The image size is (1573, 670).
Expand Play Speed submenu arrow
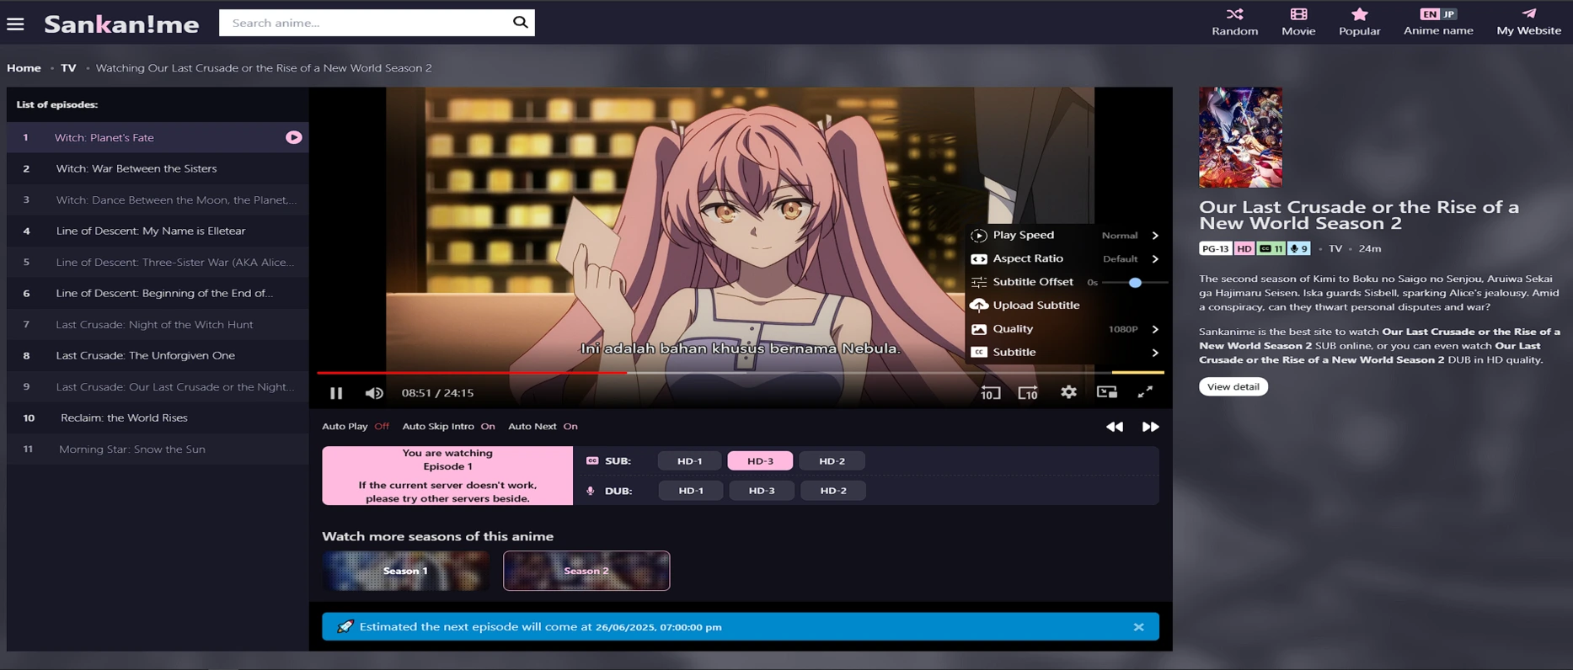pos(1155,236)
